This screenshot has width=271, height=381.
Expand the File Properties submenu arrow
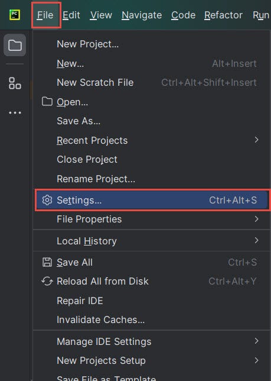(256, 219)
